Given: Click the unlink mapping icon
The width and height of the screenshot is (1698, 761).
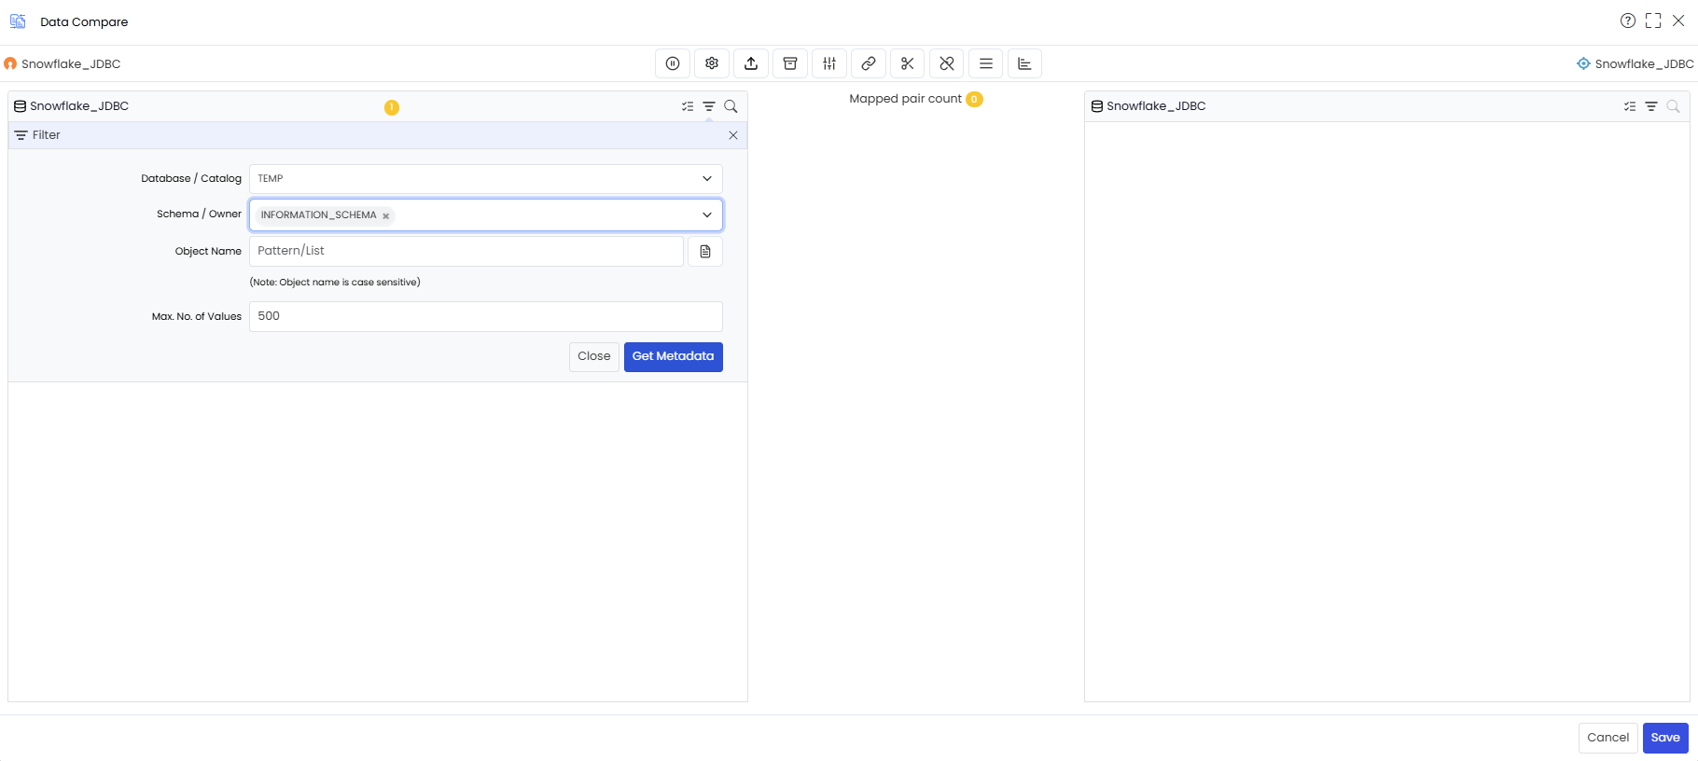Looking at the screenshot, I should (x=947, y=63).
